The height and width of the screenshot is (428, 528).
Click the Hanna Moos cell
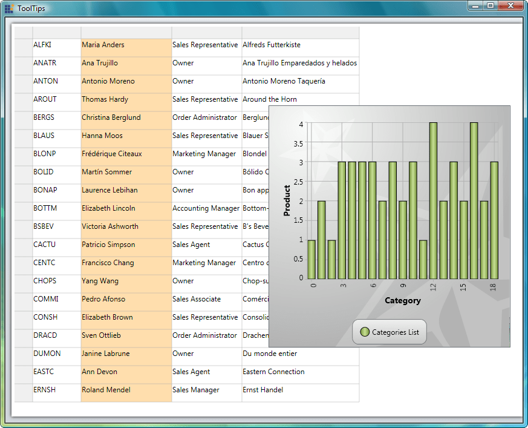(x=126, y=139)
